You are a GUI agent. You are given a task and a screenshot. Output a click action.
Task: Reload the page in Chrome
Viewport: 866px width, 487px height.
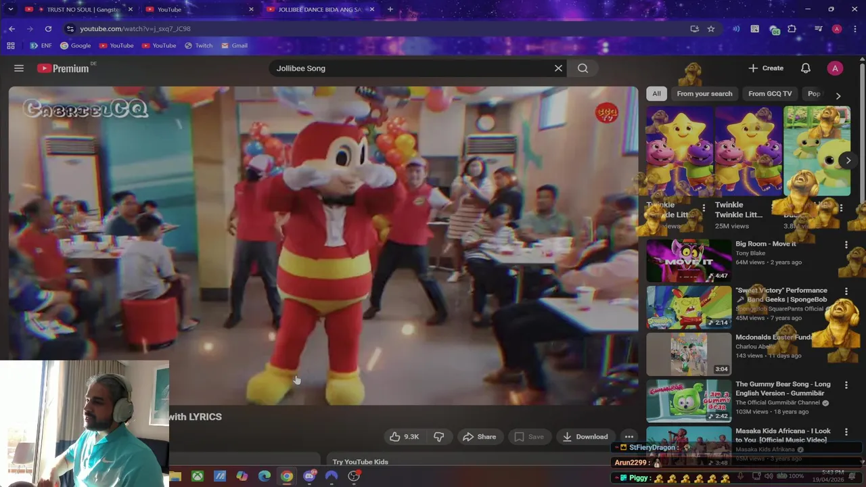48,29
